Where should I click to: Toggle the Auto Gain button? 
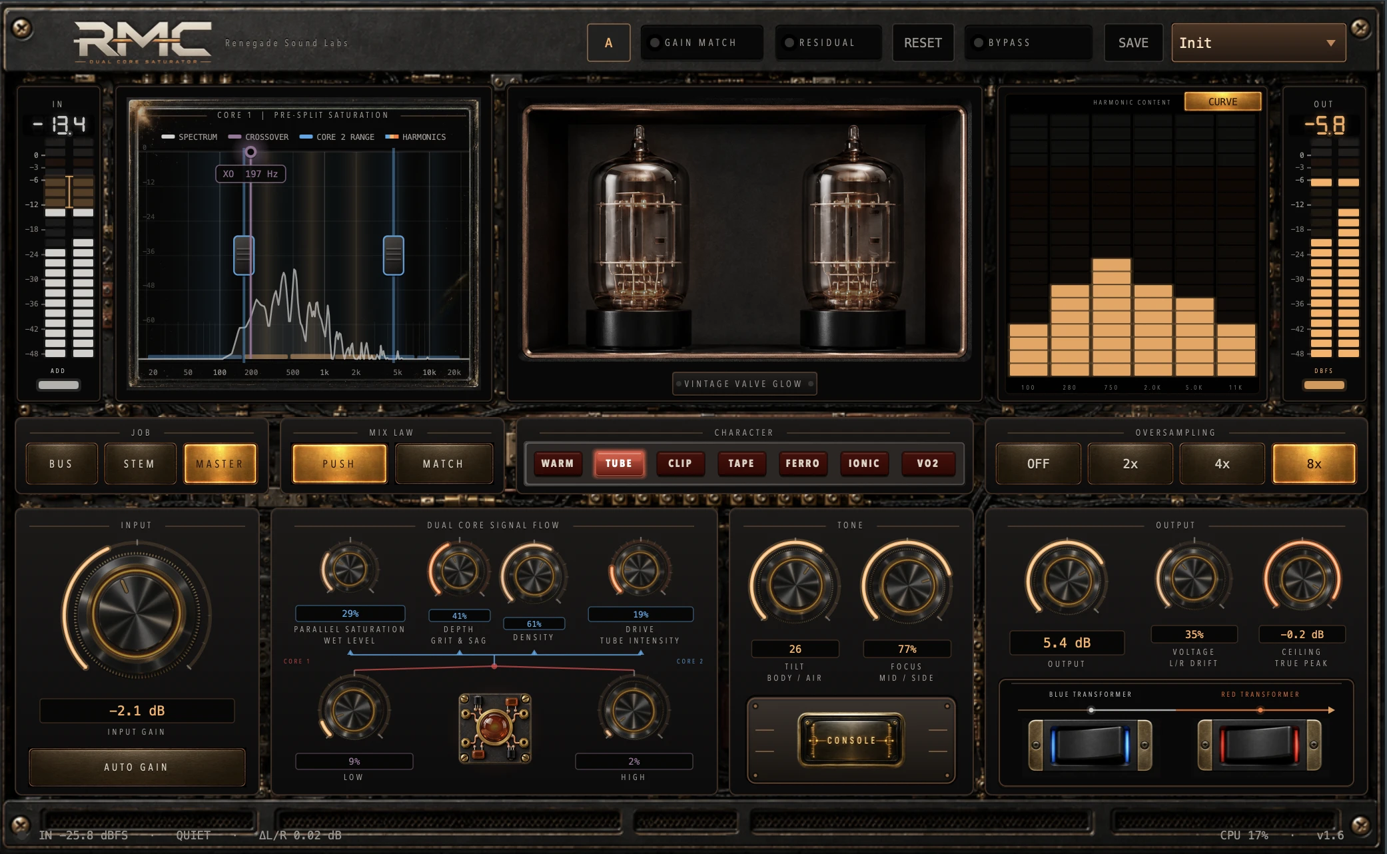click(137, 767)
